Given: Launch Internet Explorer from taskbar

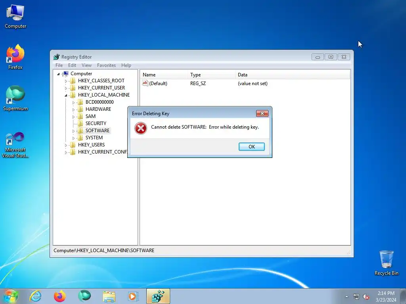Looking at the screenshot, I should click(35, 296).
